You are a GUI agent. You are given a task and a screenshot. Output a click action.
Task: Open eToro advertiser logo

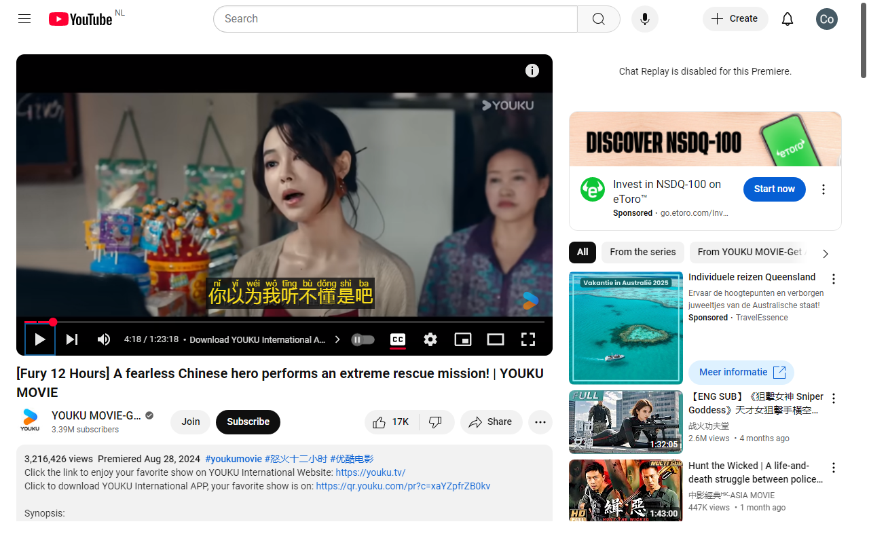tap(593, 189)
